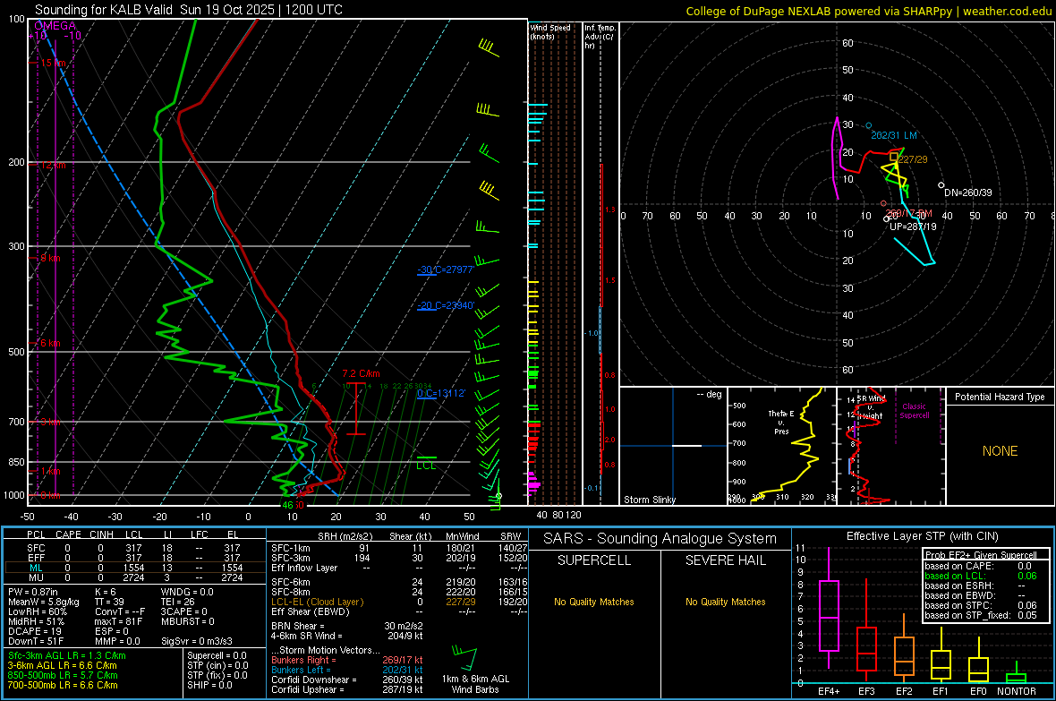1056x701 pixels.
Task: Click the orange square 227/29 marker on the hodograph
Action: pos(894,157)
